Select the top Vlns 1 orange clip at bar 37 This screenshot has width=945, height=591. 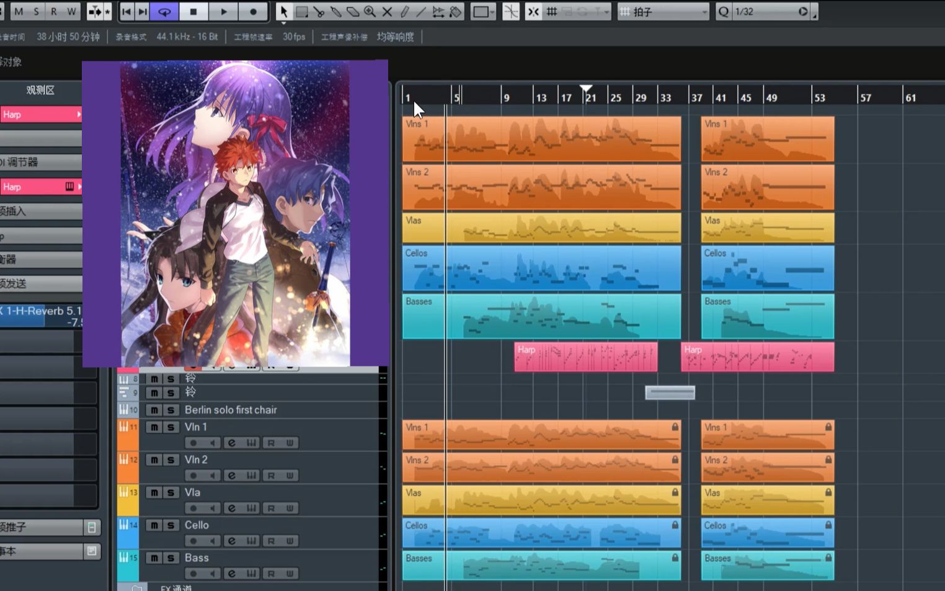(768, 139)
